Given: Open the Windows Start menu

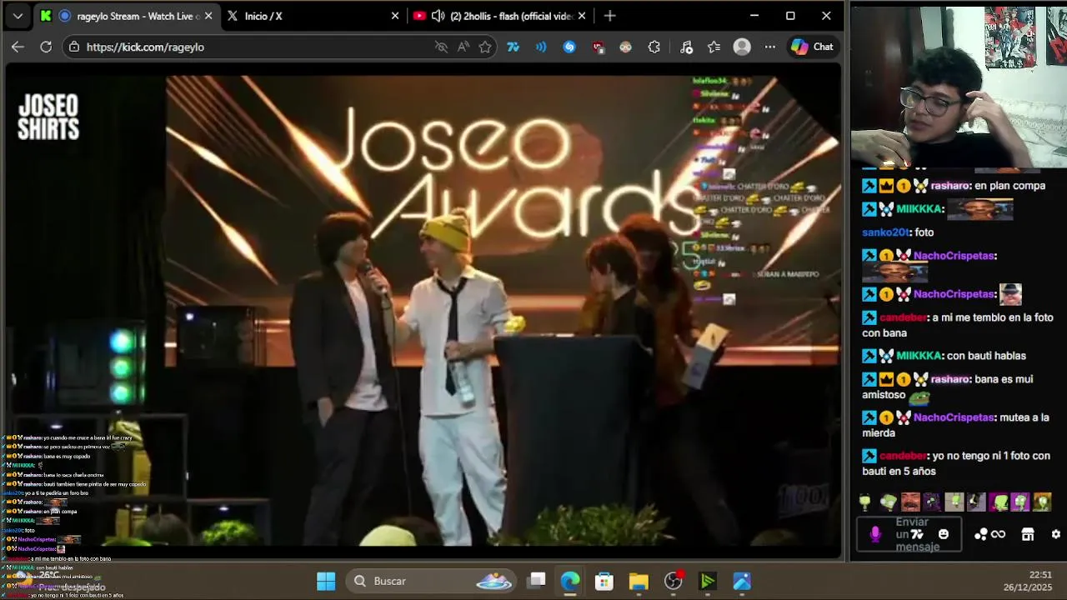Looking at the screenshot, I should point(326,581).
